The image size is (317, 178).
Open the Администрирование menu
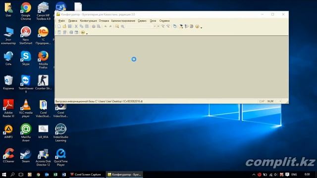[123, 21]
